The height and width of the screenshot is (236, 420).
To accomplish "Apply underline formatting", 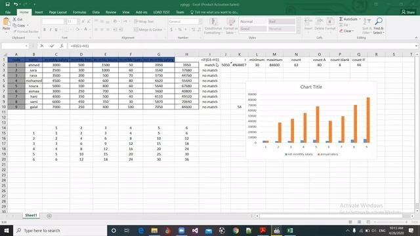I will (56, 29).
